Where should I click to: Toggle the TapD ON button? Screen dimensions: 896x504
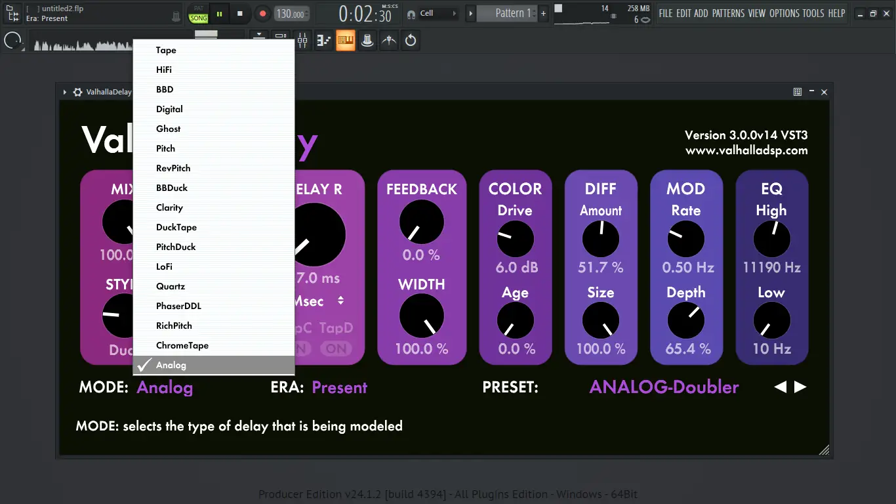pyautogui.click(x=336, y=348)
